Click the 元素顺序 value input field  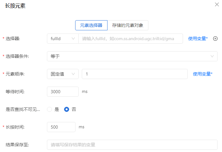pyautogui.click(x=134, y=74)
